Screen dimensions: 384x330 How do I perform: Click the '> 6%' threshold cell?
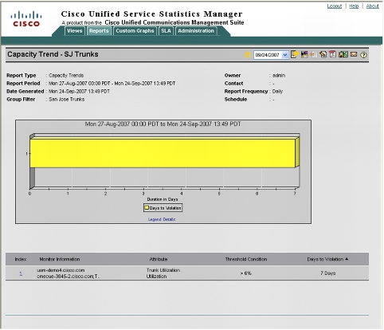(x=245, y=273)
